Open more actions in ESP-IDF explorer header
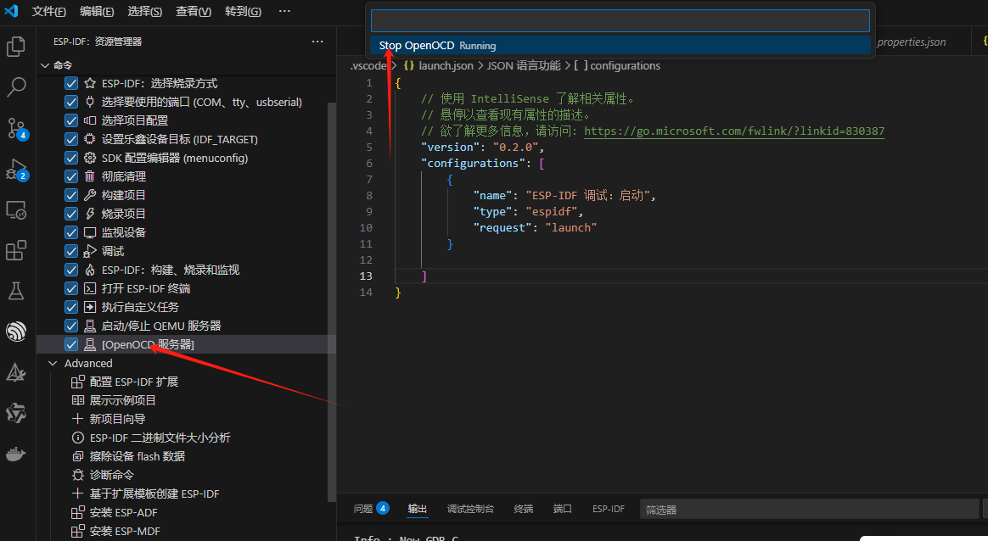The width and height of the screenshot is (988, 541). 317,42
